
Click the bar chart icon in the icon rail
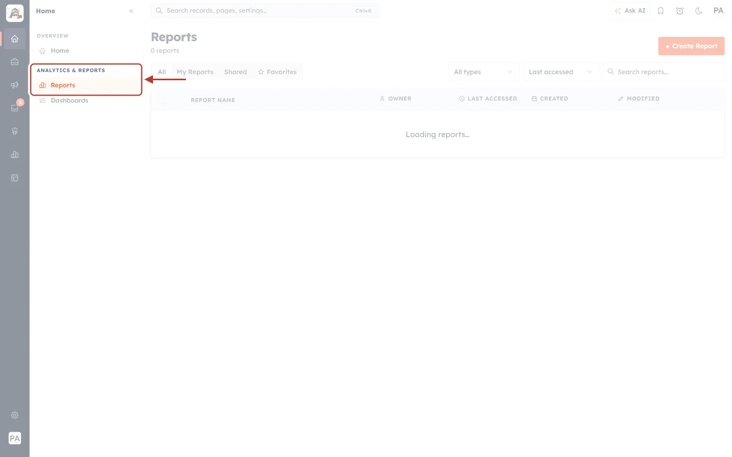[x=15, y=154]
